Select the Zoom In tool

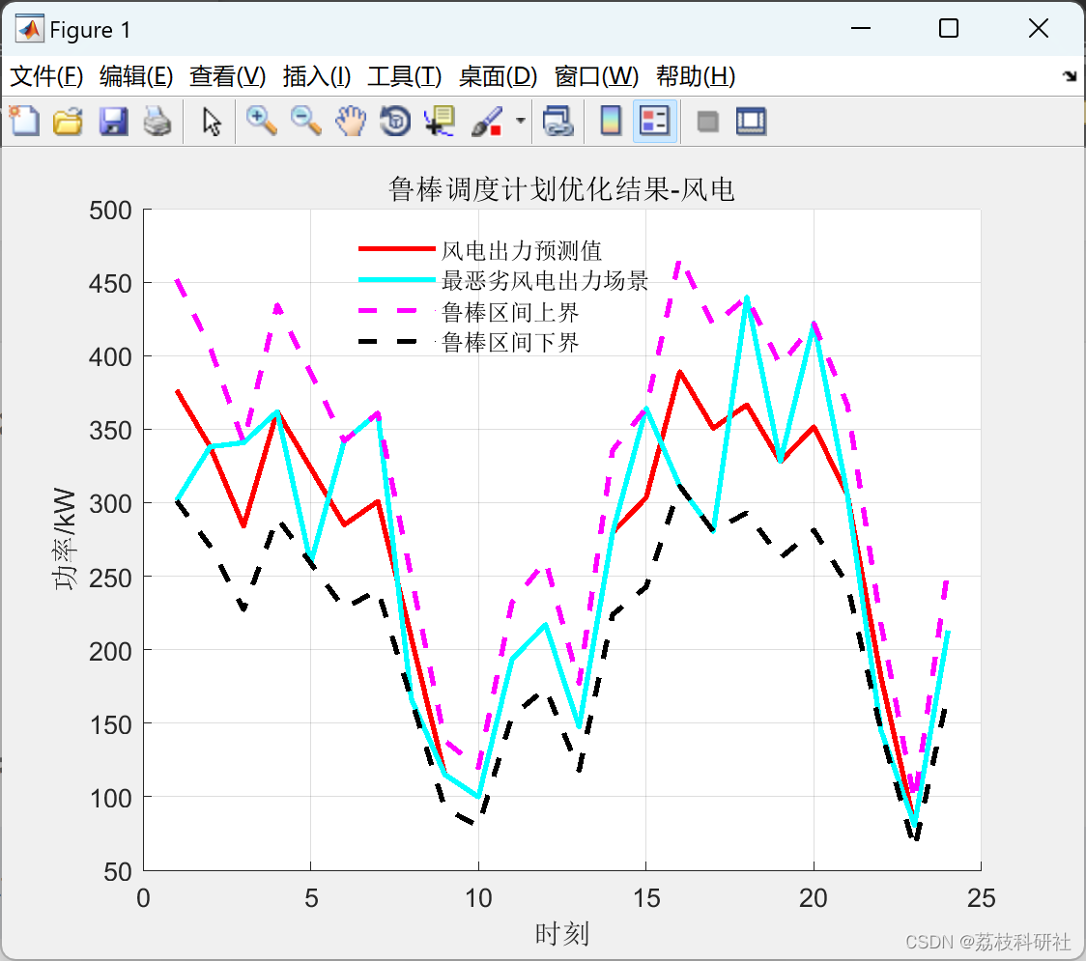259,121
